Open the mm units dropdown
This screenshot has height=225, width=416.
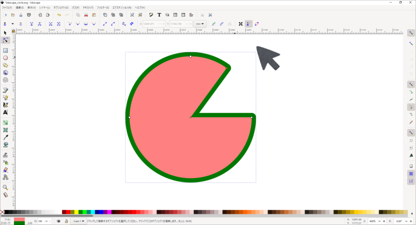200,24
